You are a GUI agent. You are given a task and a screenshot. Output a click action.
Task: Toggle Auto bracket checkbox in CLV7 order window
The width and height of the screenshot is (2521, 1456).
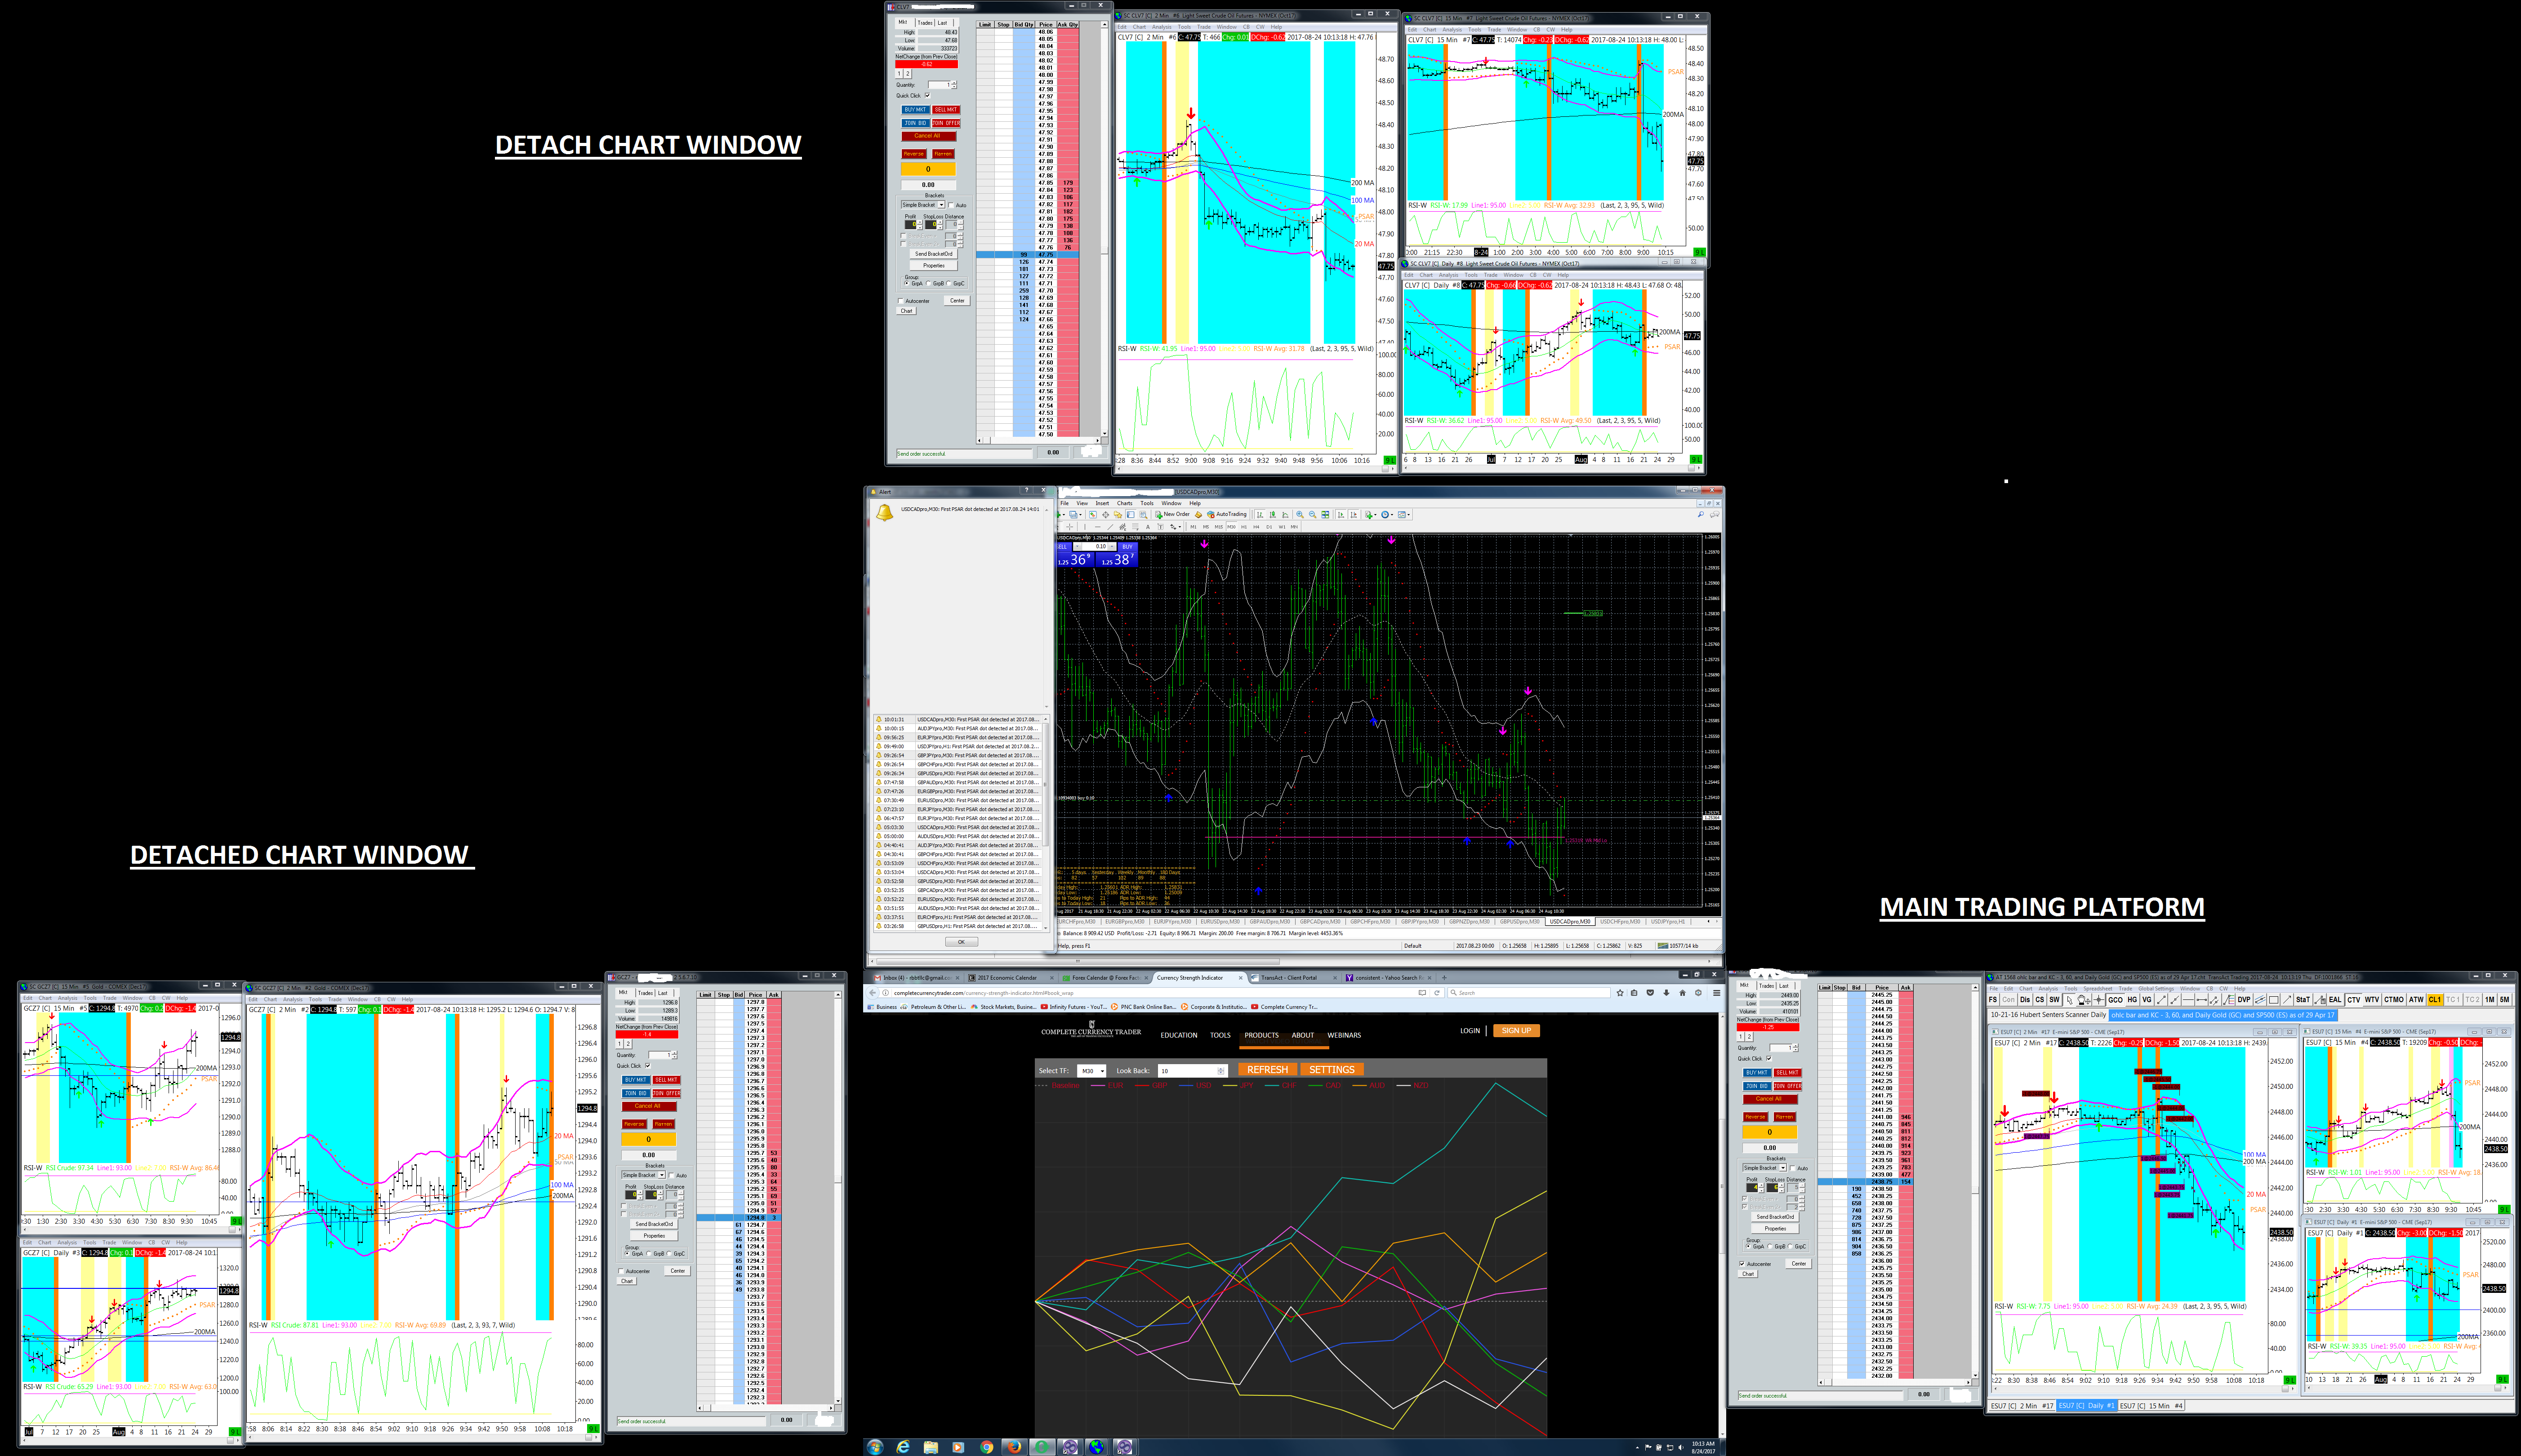[x=951, y=205]
